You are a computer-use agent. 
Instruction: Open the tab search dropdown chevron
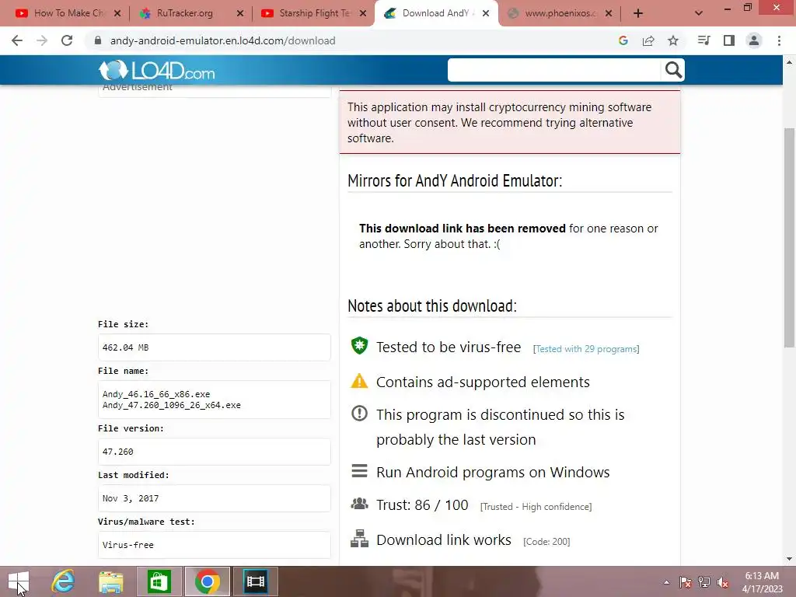pyautogui.click(x=699, y=13)
